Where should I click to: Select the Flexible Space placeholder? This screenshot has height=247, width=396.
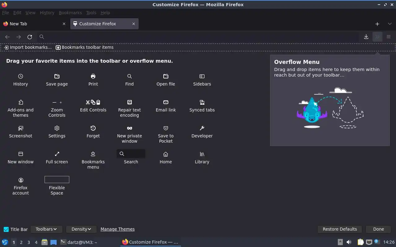(x=57, y=179)
